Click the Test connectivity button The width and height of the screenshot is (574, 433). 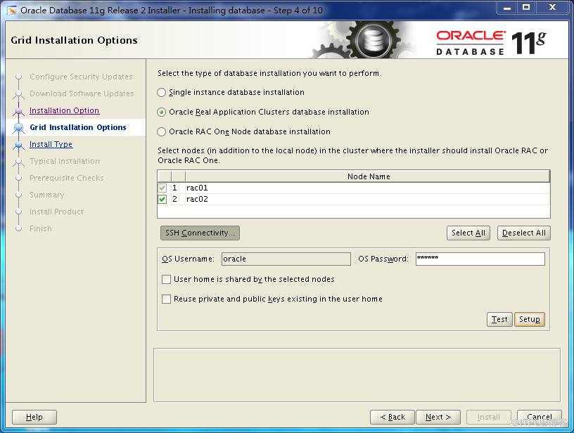point(499,319)
